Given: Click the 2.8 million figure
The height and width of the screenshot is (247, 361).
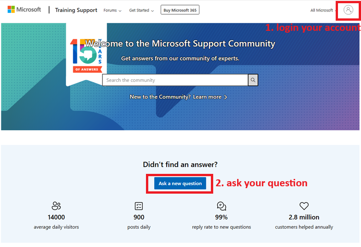Looking at the screenshot, I should (x=304, y=217).
